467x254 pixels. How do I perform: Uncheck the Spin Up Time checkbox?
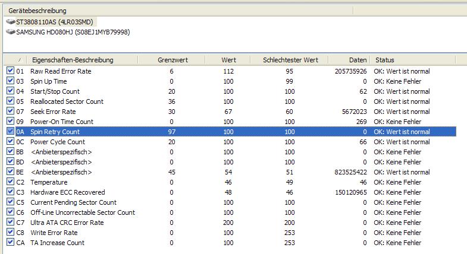(x=11, y=81)
